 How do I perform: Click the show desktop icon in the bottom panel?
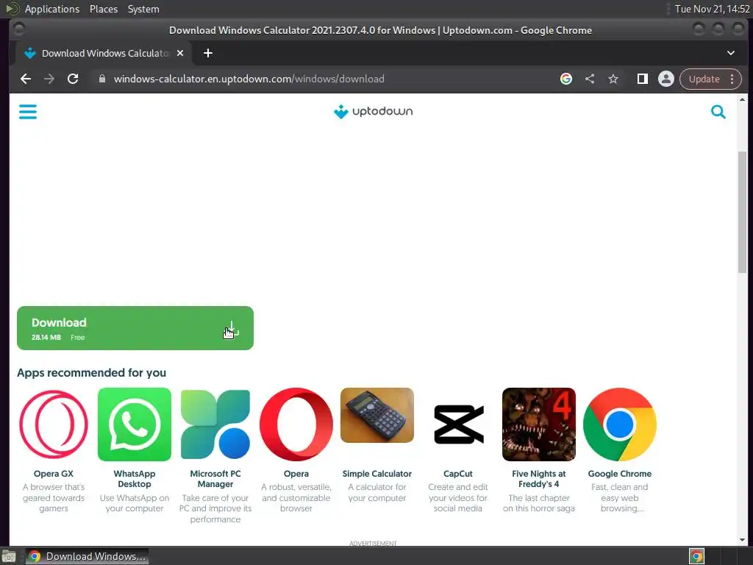coord(9,556)
